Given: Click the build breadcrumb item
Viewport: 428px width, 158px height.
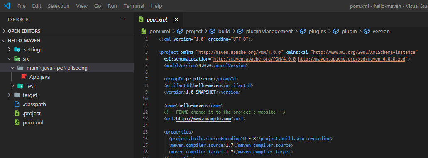Looking at the screenshot, I should tap(224, 32).
